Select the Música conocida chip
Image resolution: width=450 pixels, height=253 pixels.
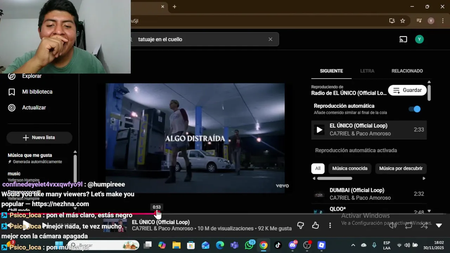350,168
